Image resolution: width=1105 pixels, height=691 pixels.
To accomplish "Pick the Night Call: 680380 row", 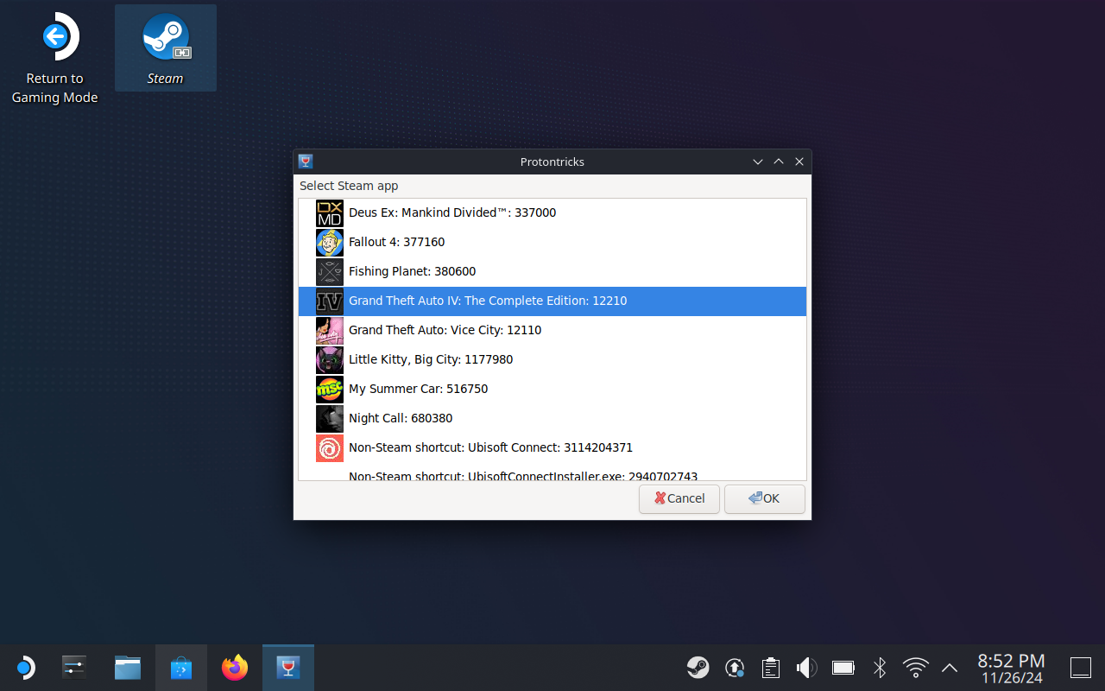I will tap(552, 418).
